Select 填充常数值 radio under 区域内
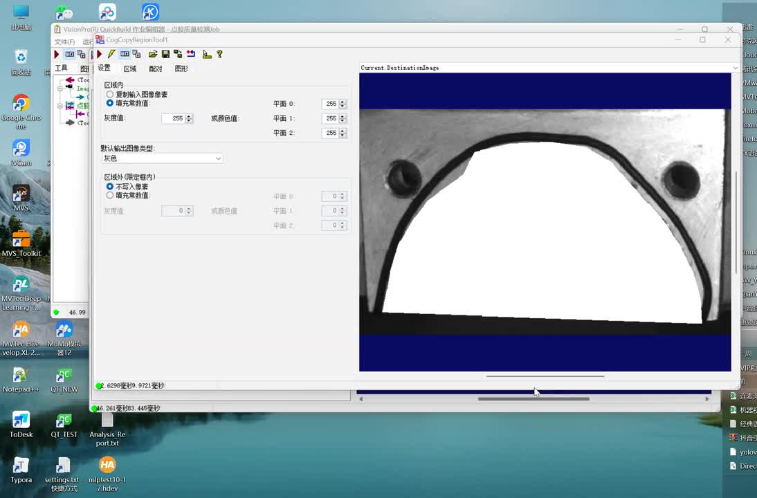Screen dimensions: 757x498 pyautogui.click(x=110, y=103)
